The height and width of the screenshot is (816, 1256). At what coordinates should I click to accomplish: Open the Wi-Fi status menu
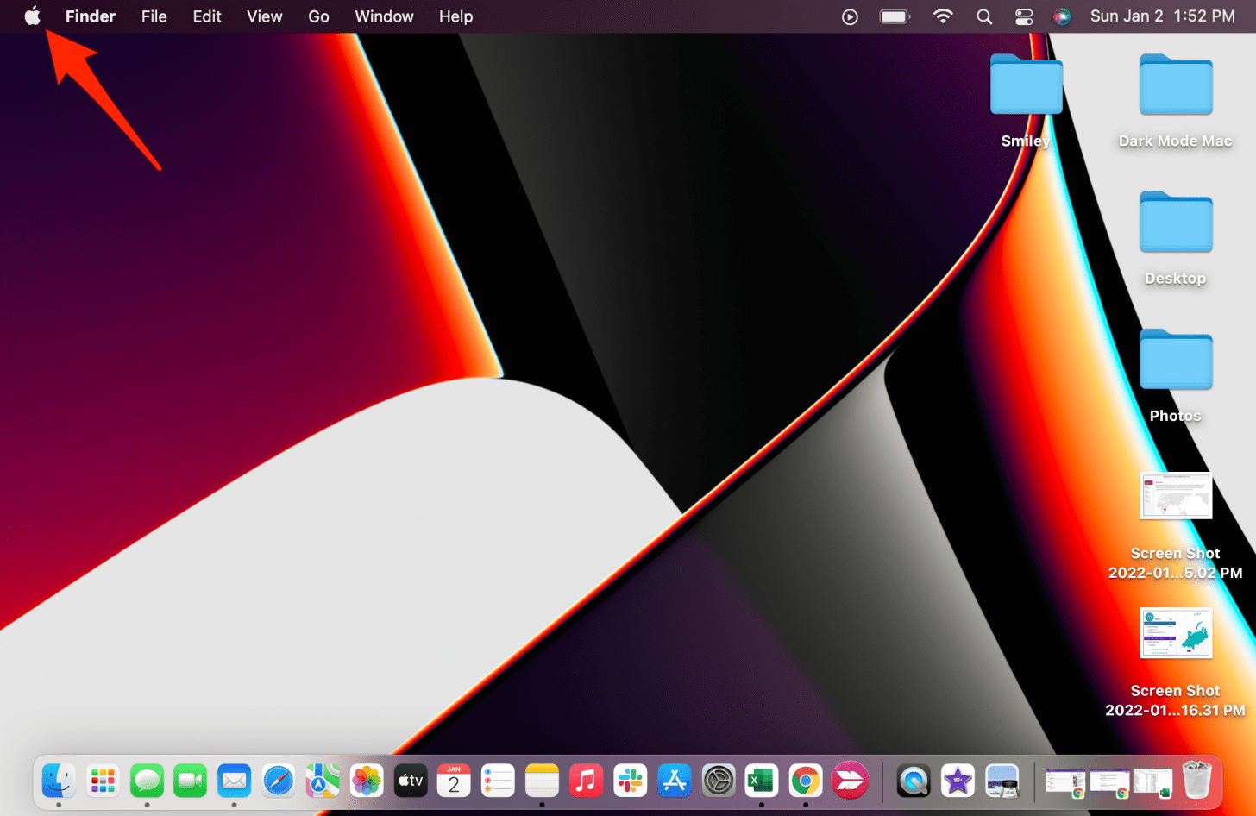pyautogui.click(x=943, y=16)
